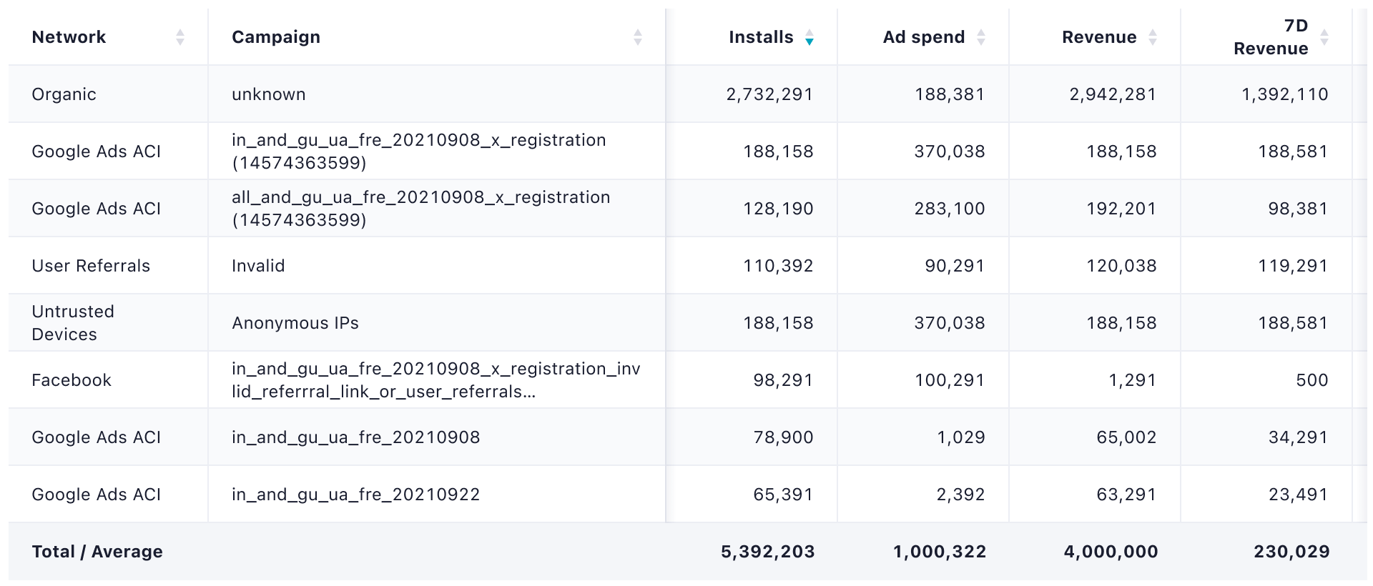Screen dimensions: 1373x586
Task: Click total ad spend 1,000,322
Action: (x=940, y=552)
